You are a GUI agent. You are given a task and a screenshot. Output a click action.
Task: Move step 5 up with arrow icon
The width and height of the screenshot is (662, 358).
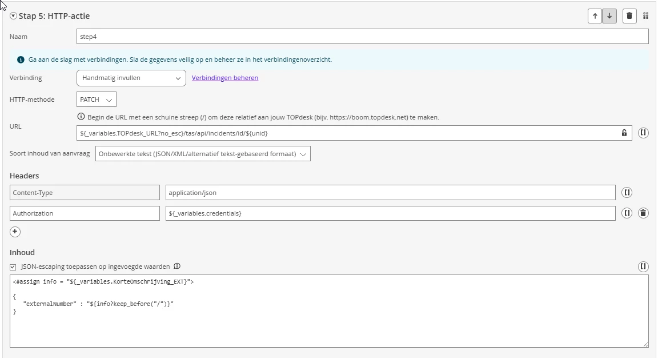(595, 16)
